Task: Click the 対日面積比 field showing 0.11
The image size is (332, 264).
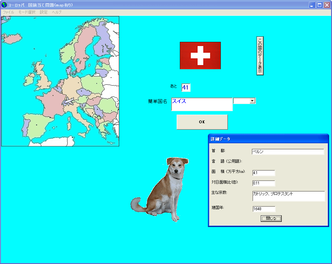Action: 264,183
